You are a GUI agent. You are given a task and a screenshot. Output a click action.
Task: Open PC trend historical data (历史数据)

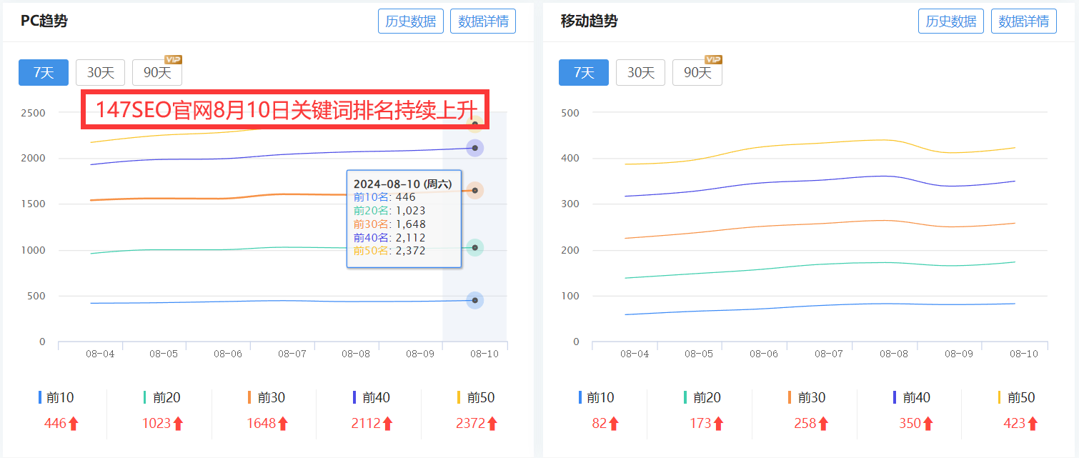(411, 21)
